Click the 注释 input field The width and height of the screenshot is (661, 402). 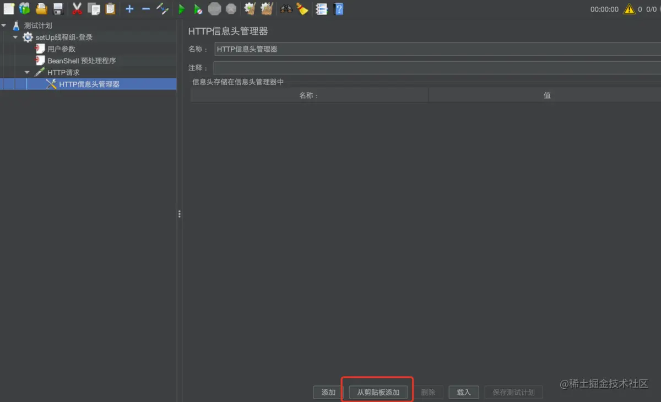pos(437,68)
